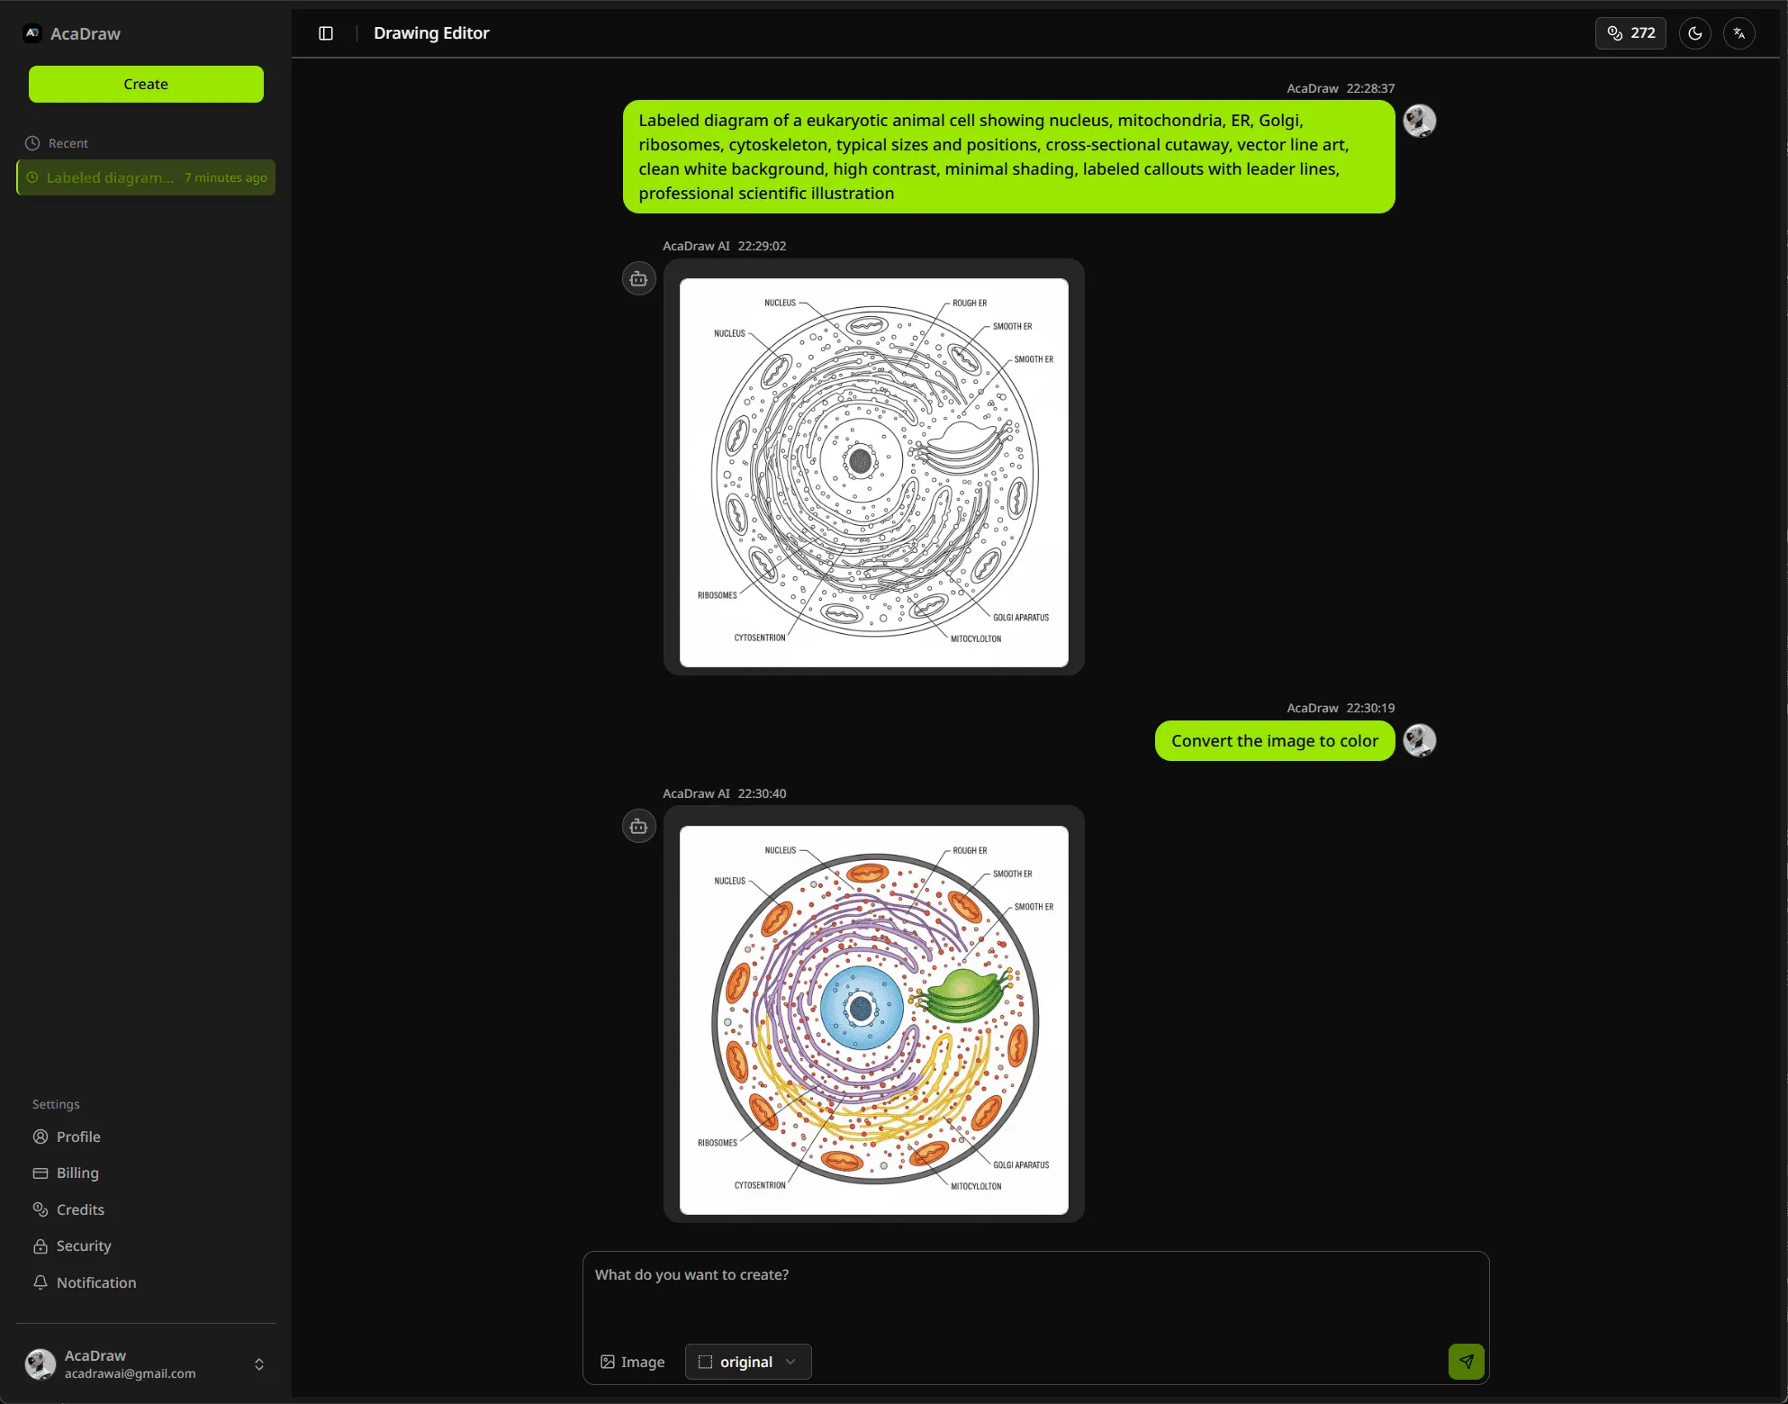The image size is (1788, 1404).
Task: Open Notification settings
Action: pyautogui.click(x=96, y=1282)
